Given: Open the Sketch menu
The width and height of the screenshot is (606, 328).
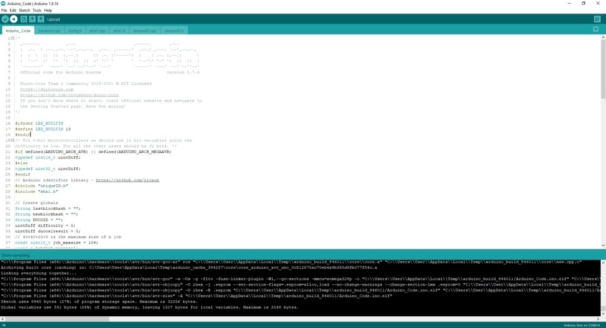Looking at the screenshot, I should coord(24,11).
